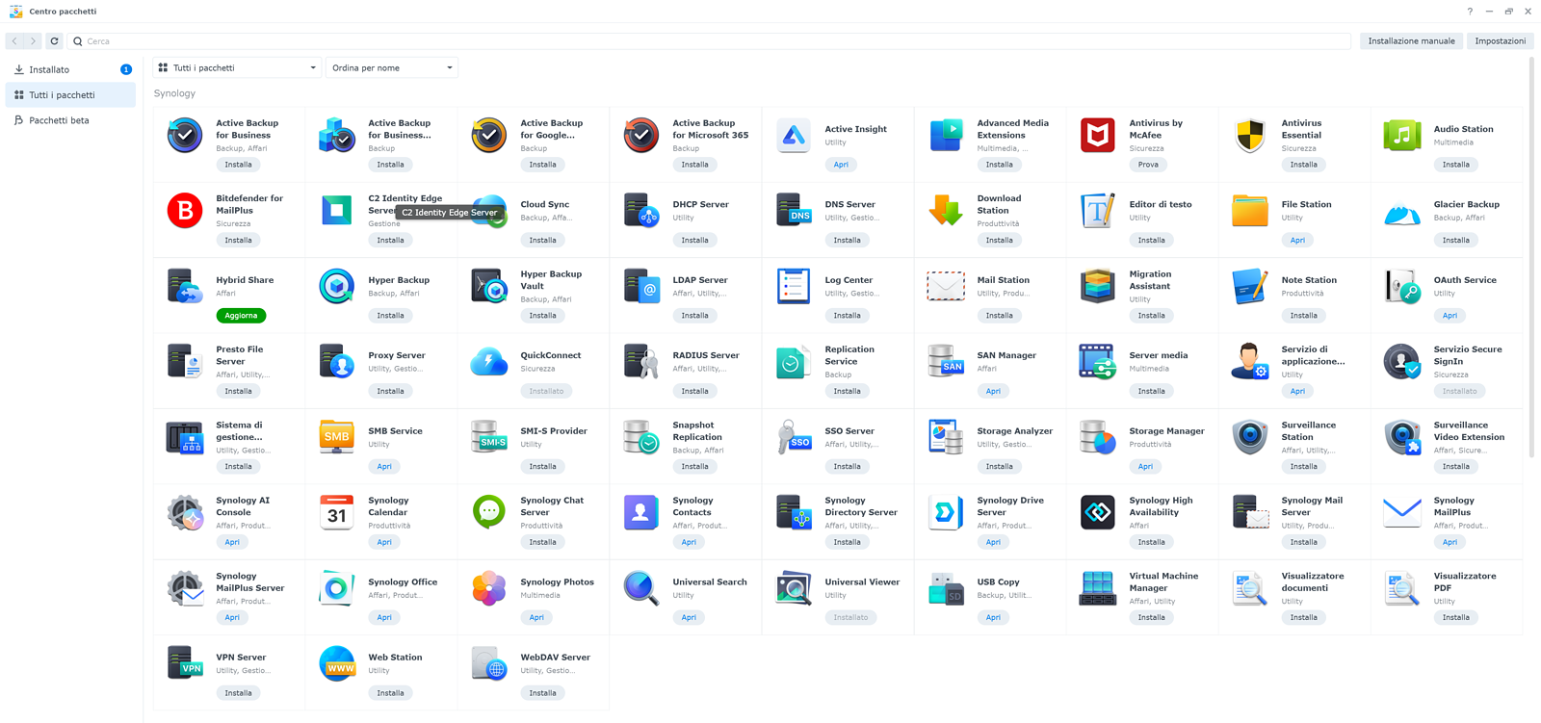This screenshot has height=723, width=1541.
Task: Click the Virtual Machine Manager icon
Action: coord(1098,588)
